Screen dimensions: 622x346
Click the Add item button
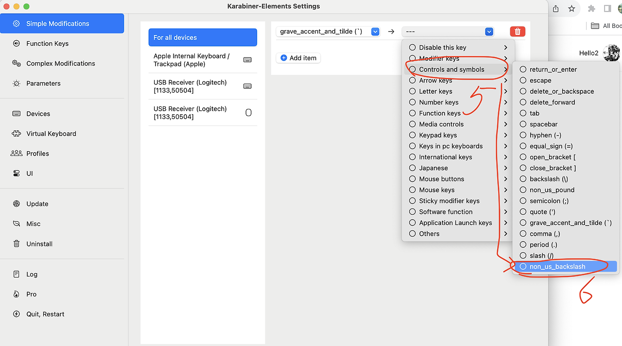point(298,58)
